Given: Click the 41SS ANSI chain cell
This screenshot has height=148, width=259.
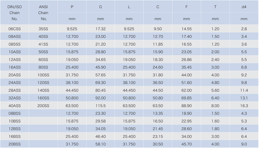Looking at the screenshot, I should coord(43,44).
